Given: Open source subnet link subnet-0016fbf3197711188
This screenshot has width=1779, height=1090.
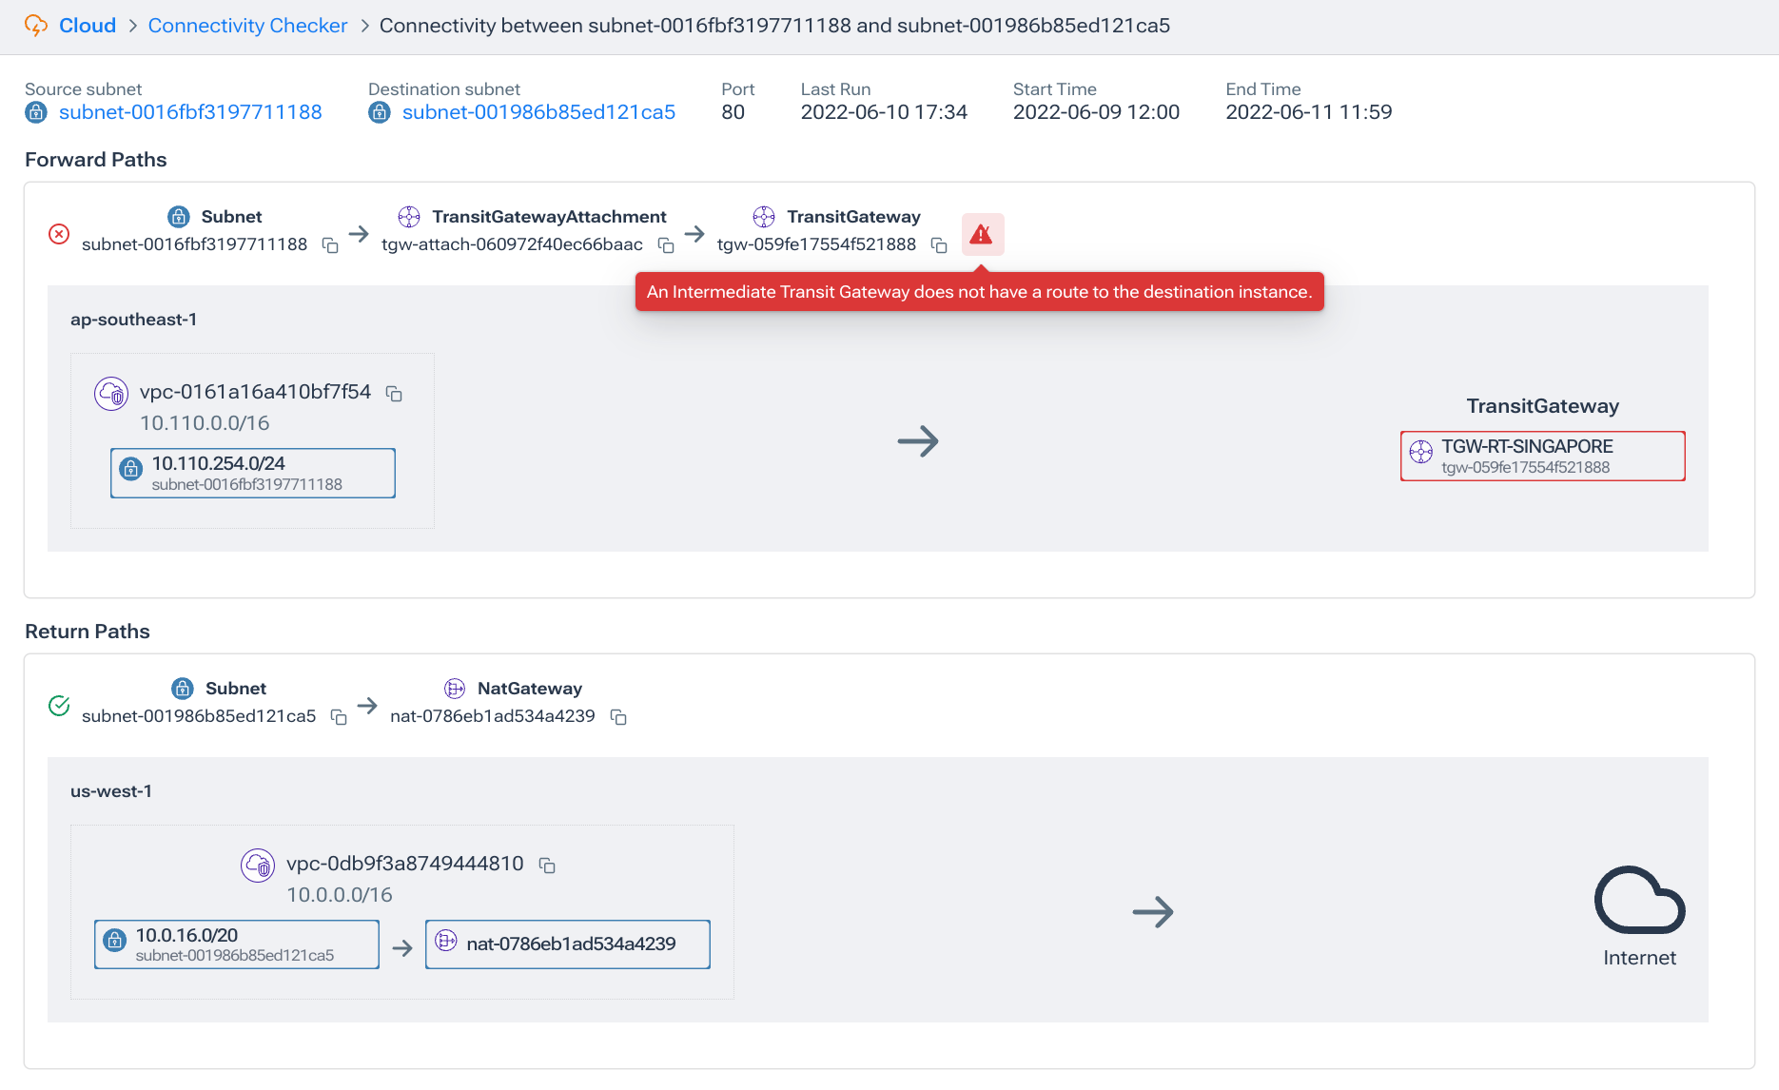Looking at the screenshot, I should (x=189, y=111).
